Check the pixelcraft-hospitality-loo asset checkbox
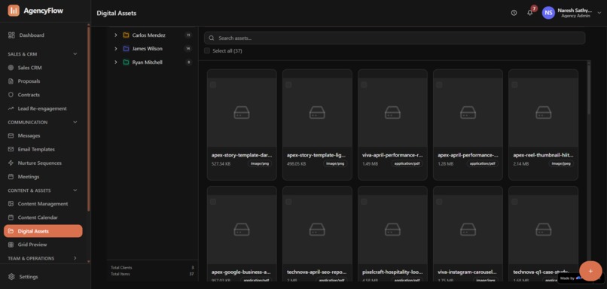Image resolution: width=607 pixels, height=289 pixels. pyautogui.click(x=364, y=202)
